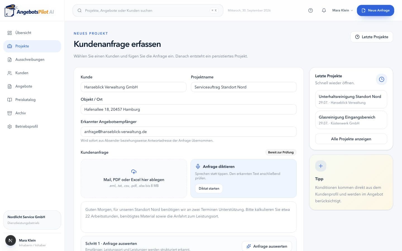This screenshot has height=251, width=402.
Task: Click the Übersicht dashboard icon
Action: coord(10,33)
